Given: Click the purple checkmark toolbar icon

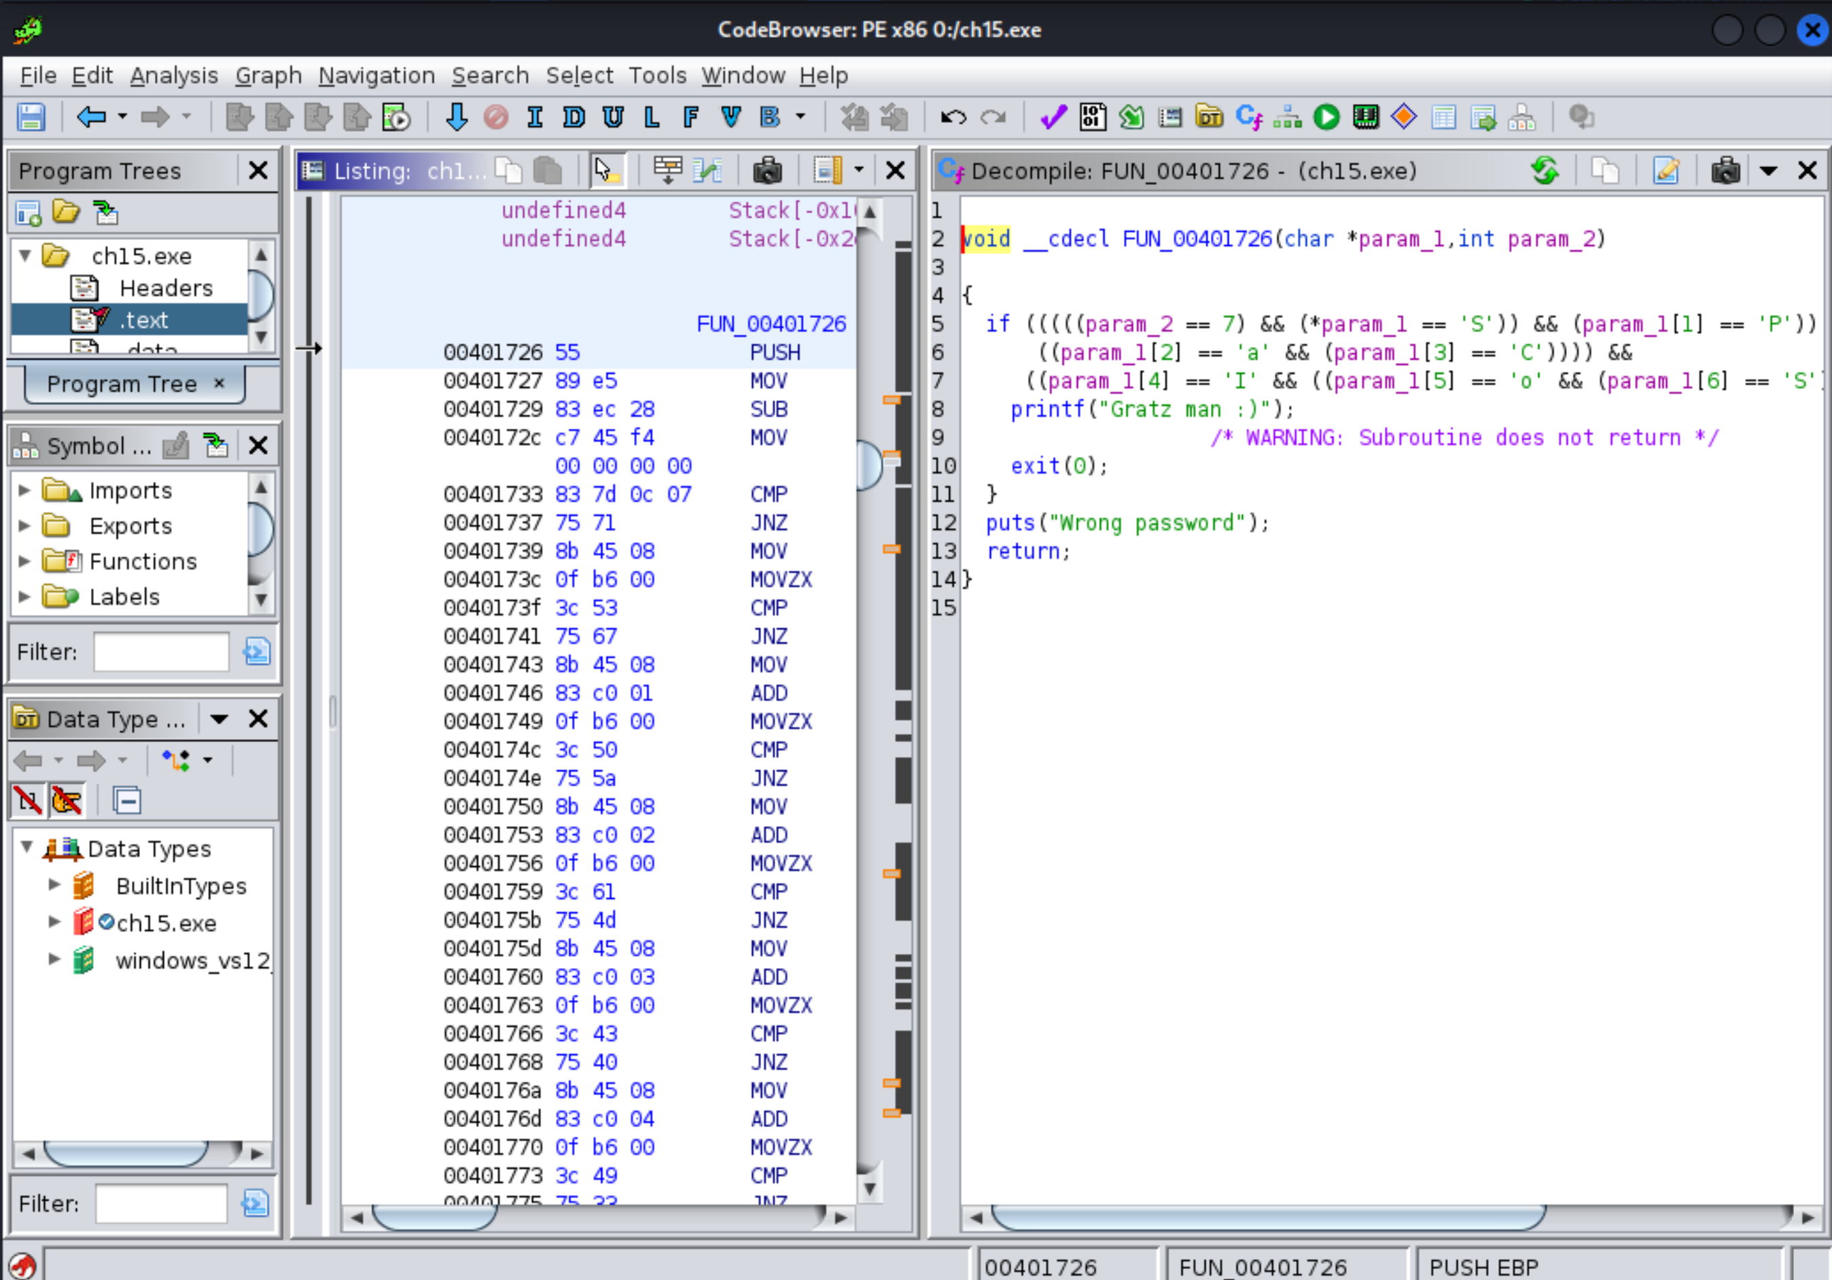Looking at the screenshot, I should pos(1053,118).
